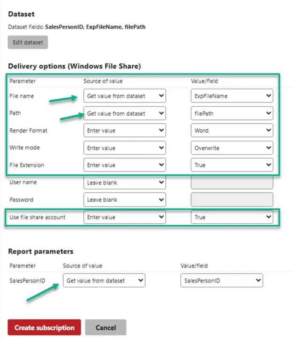Click the disabled User name value field
Screen dimensions: 293x341
coord(232,182)
